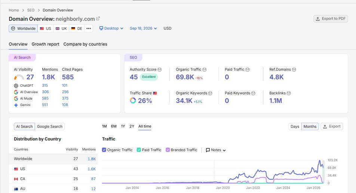The image size is (356, 193).
Task: Open Gemini cited pages value 108
Action: click(x=65, y=105)
